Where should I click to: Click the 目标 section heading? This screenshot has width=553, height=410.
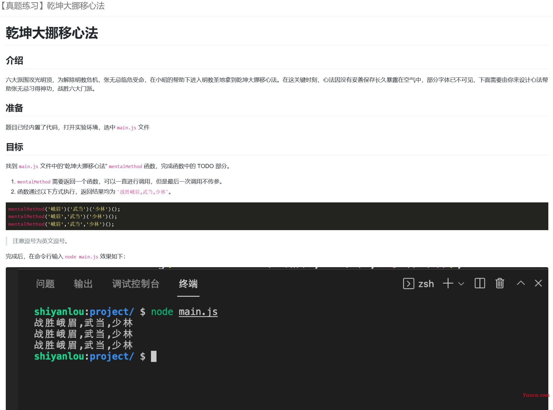pyautogui.click(x=15, y=147)
